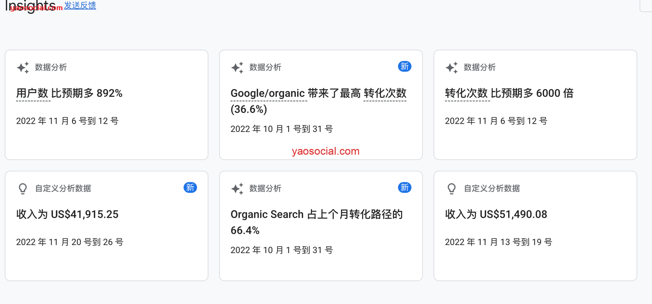Click the 新 badge on Google/organic card
This screenshot has width=652, height=304.
[404, 66]
